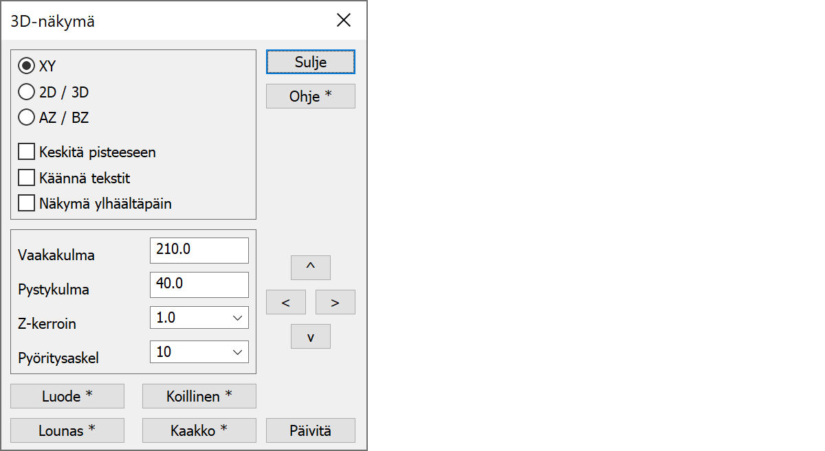
Task: Click the Vaakakulma input field
Action: pos(199,250)
